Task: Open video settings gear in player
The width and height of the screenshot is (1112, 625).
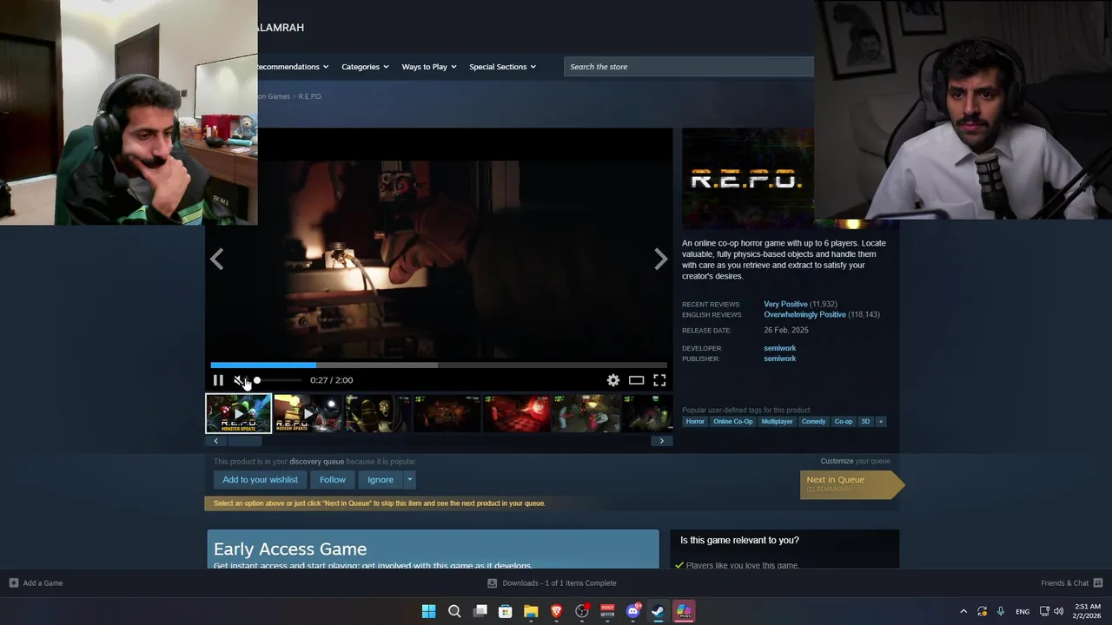Action: (613, 380)
